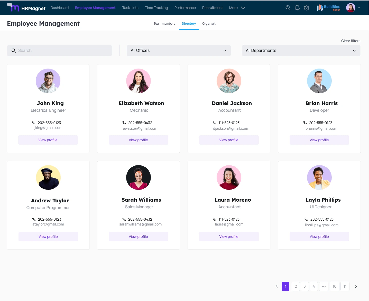Expand the All Departments dropdown
This screenshot has height=301, width=369.
pyautogui.click(x=301, y=51)
